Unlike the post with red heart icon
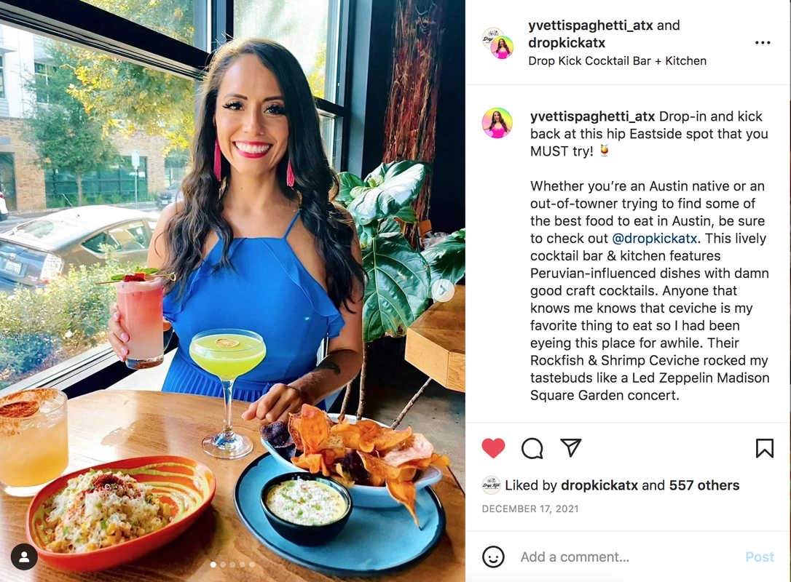 coord(493,448)
